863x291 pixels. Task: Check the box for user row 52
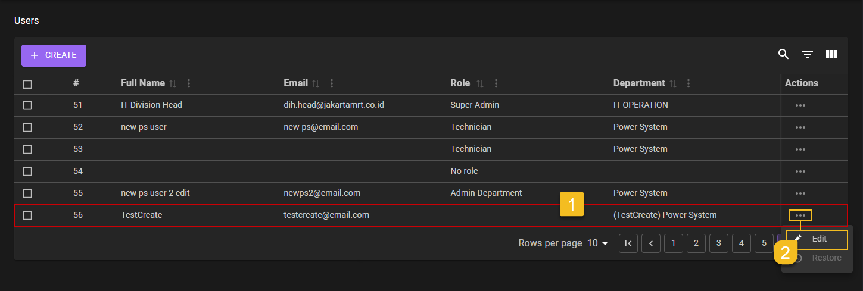(x=27, y=127)
